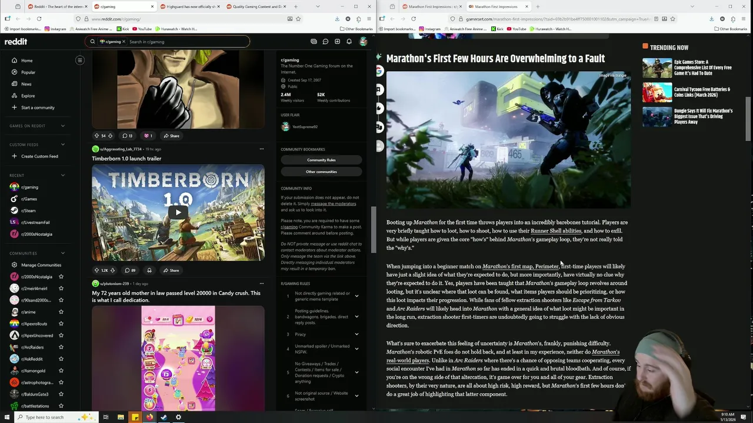Image resolution: width=753 pixels, height=423 pixels.
Task: Collapse the Recent section
Action: [x=63, y=175]
